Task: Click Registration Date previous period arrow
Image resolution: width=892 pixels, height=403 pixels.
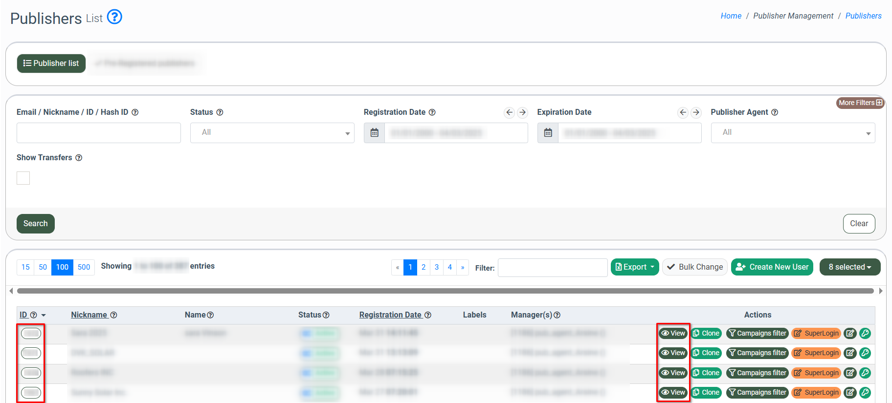Action: click(509, 112)
